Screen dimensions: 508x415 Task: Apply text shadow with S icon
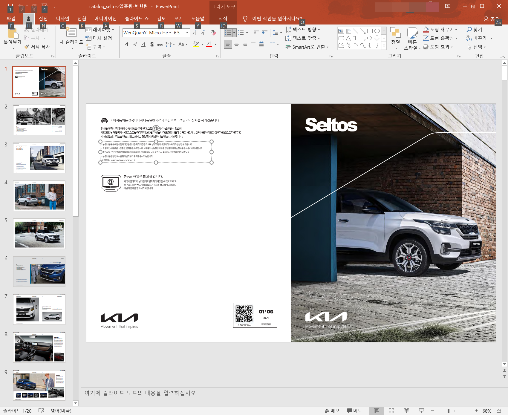click(x=152, y=44)
